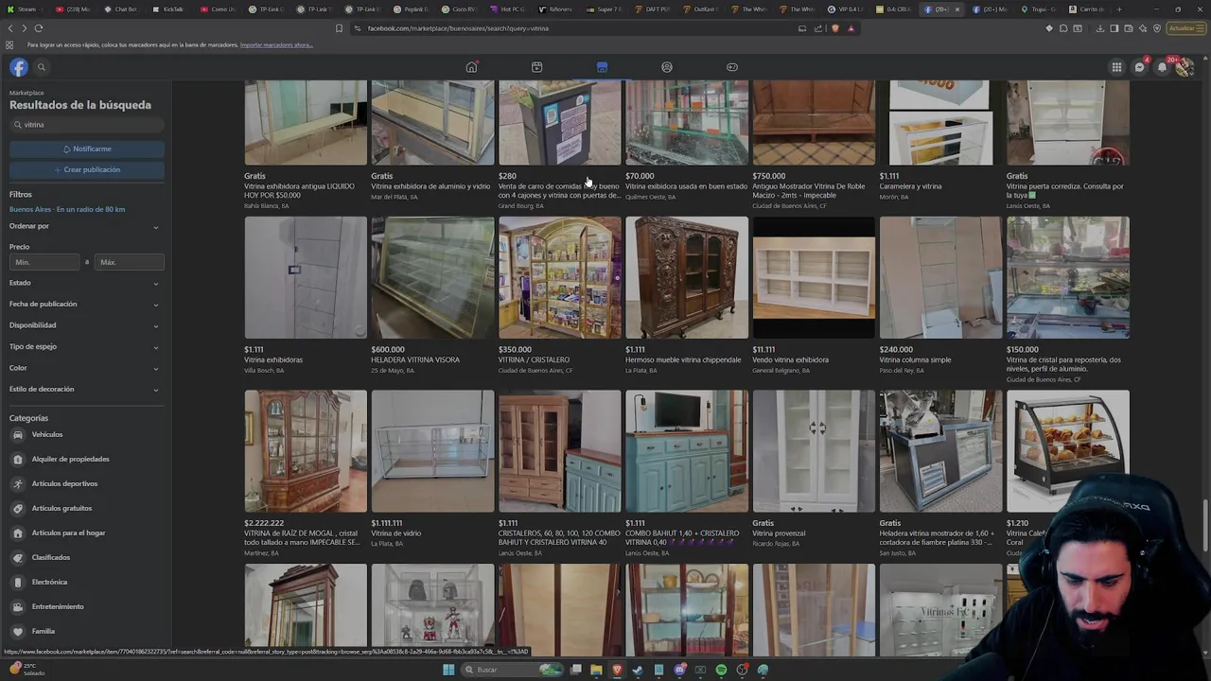Viewport: 1211px width, 681px height.
Task: Open the Vehículos category icon
Action: pos(18,434)
